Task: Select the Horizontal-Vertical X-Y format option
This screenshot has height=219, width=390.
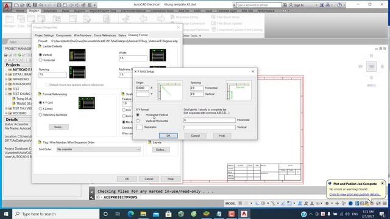Action: coord(138,115)
